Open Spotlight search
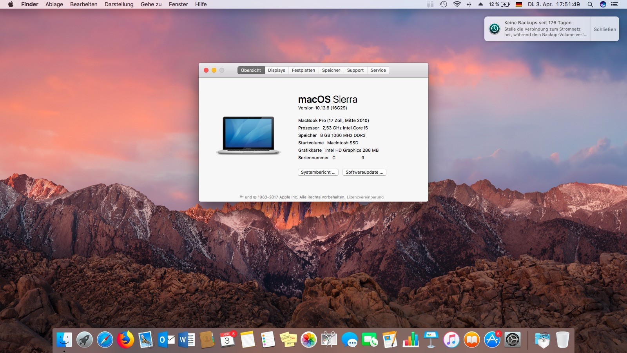This screenshot has height=353, width=627. (590, 4)
